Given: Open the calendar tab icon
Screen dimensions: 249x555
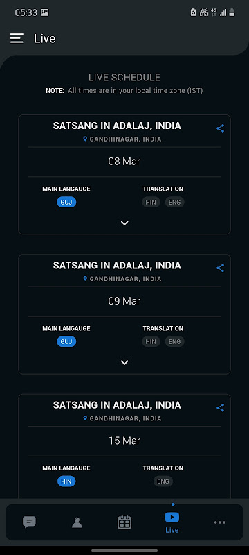Looking at the screenshot, I should click(124, 522).
